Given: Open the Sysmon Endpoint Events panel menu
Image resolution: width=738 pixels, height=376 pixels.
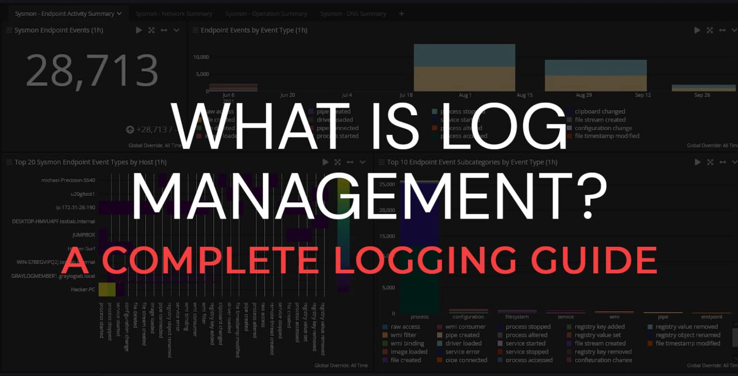Looking at the screenshot, I should [x=8, y=30].
